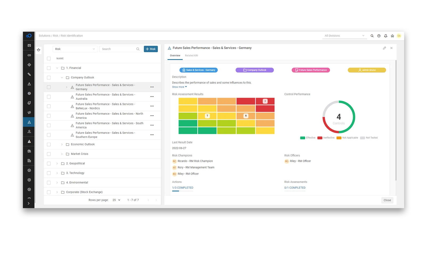Click the highlighted risk triangle sidebar icon
The width and height of the screenshot is (426, 272).
click(29, 122)
